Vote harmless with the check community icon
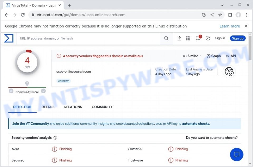 [x=43, y=91]
